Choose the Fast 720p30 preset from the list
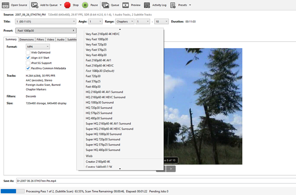Screen dimensions: 296x195 (92, 76)
